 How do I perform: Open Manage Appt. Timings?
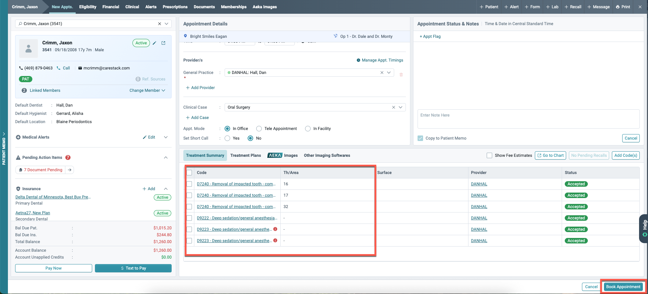pyautogui.click(x=380, y=60)
